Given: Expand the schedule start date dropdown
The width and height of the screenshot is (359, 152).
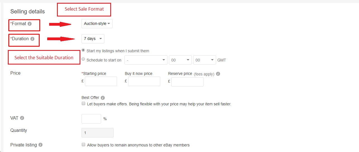Looking at the screenshot, I should 146,60.
